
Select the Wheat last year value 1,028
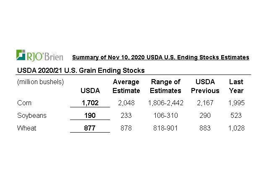click(236, 128)
